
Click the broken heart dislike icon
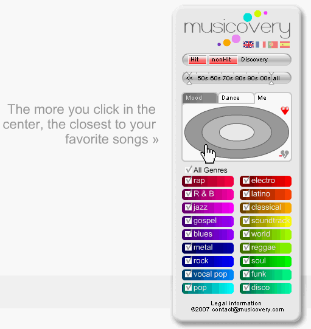click(284, 154)
